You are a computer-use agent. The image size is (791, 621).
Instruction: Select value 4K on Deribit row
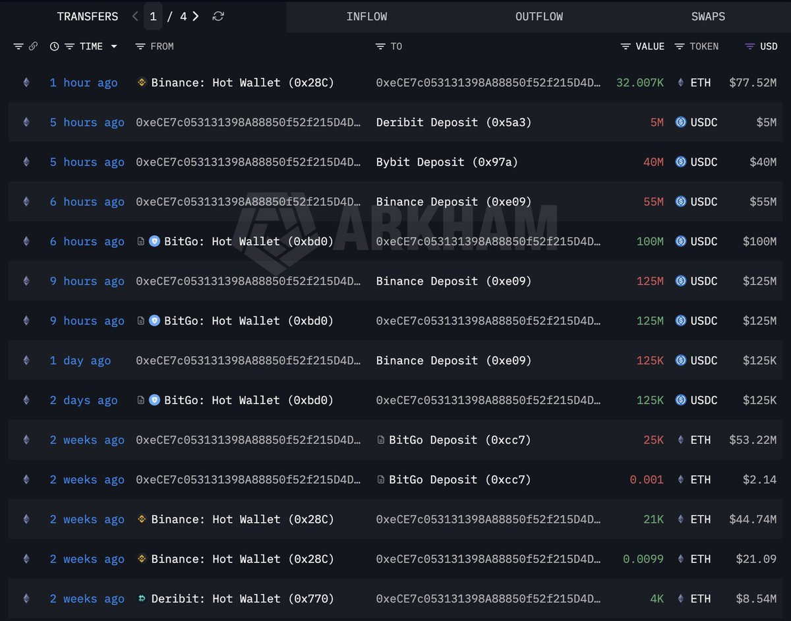[657, 599]
